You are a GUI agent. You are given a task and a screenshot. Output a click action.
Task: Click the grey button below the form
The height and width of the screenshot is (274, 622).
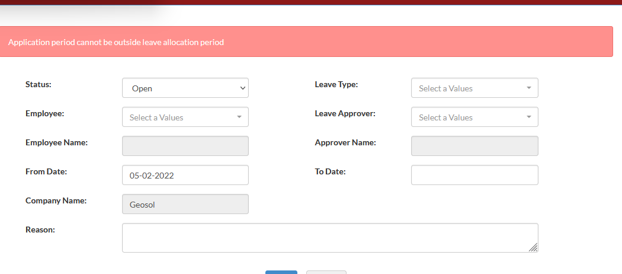tap(326, 272)
